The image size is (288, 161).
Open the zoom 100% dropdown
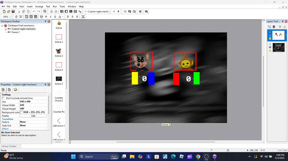[x=11, y=17]
